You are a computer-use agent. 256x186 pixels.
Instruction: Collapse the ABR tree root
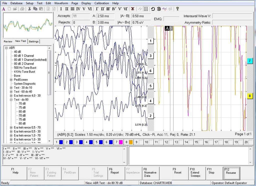[6, 48]
